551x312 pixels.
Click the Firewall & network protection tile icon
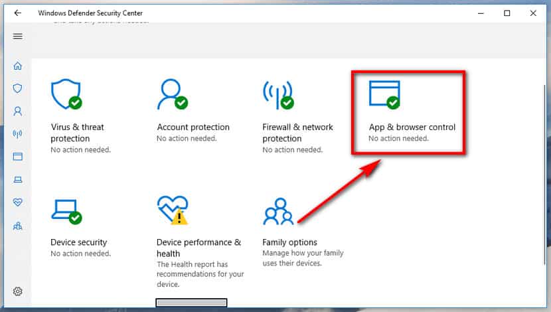[279, 95]
